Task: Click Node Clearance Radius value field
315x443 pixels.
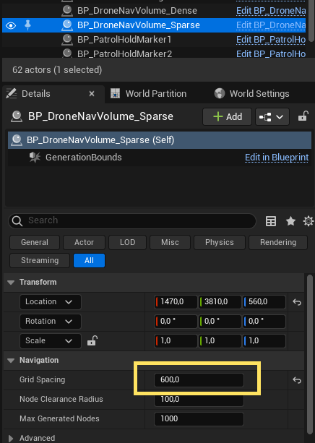Action: [x=199, y=400]
